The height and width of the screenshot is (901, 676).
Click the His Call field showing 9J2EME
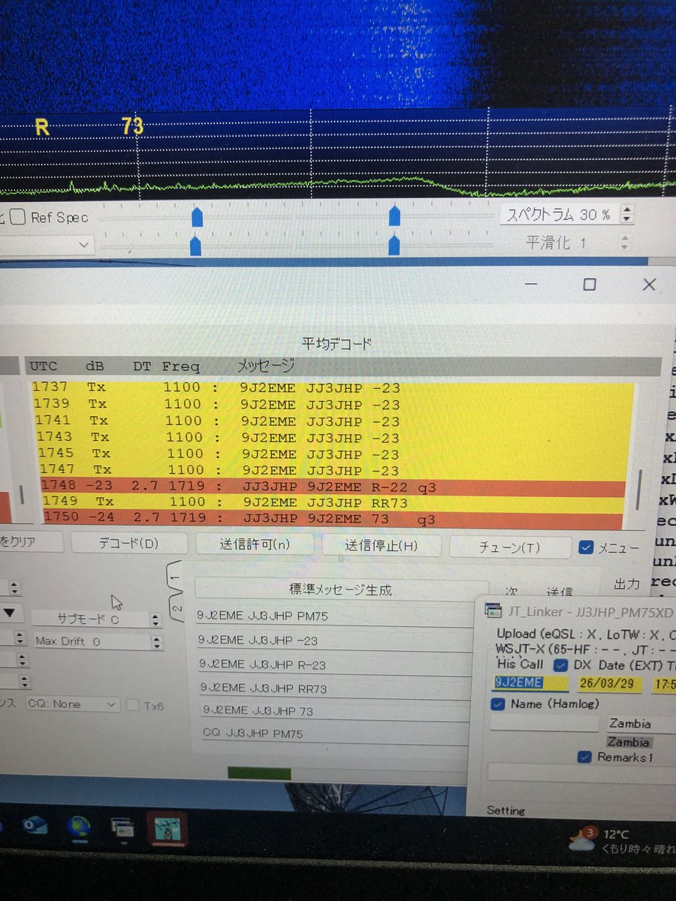coord(530,683)
